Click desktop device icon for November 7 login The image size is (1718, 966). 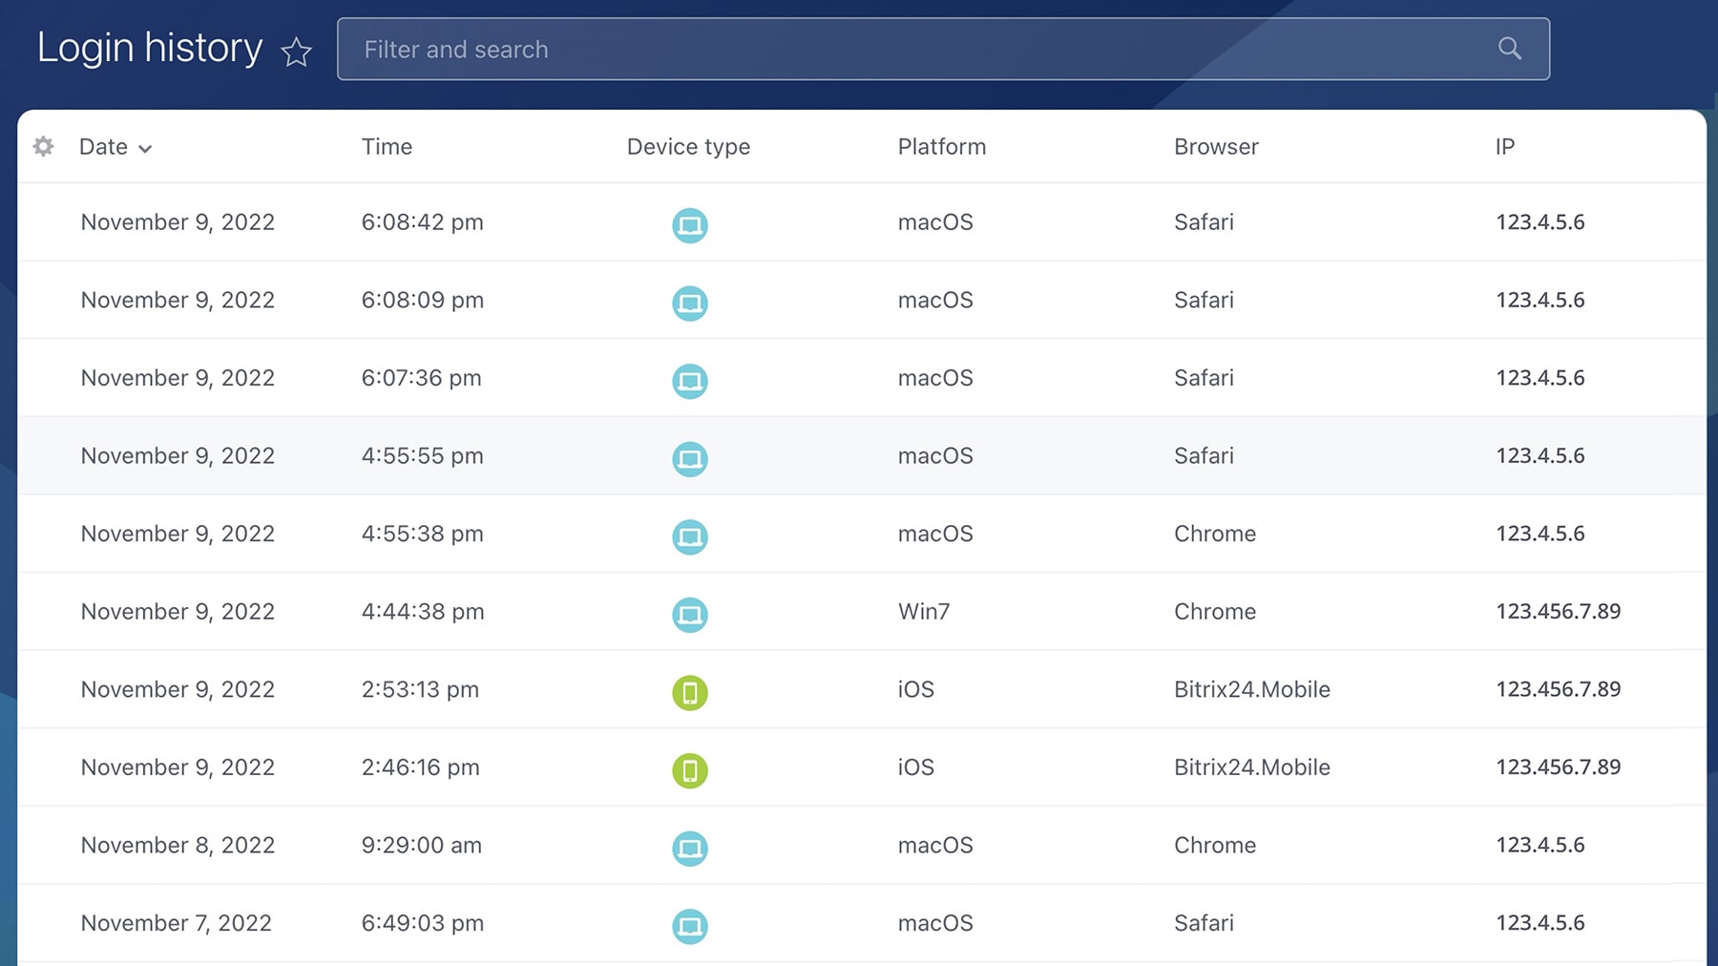(x=689, y=926)
